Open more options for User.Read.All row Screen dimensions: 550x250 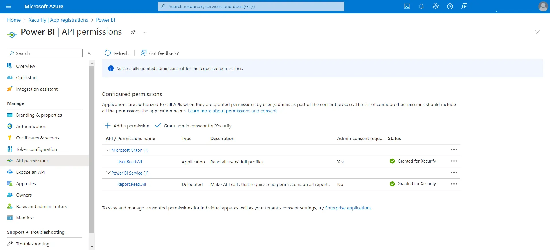pyautogui.click(x=454, y=161)
